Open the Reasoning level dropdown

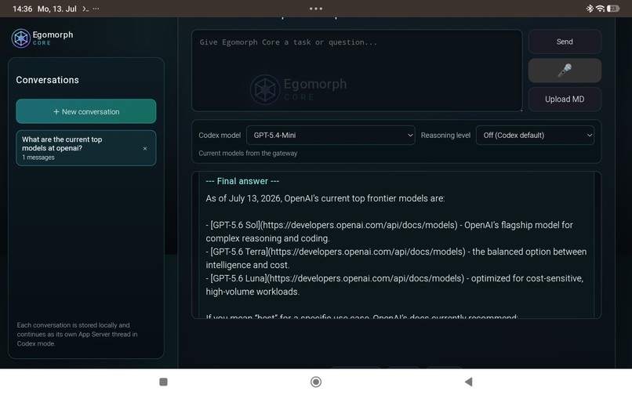pos(535,136)
